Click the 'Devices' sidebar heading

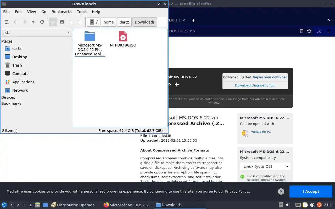tap(8, 97)
